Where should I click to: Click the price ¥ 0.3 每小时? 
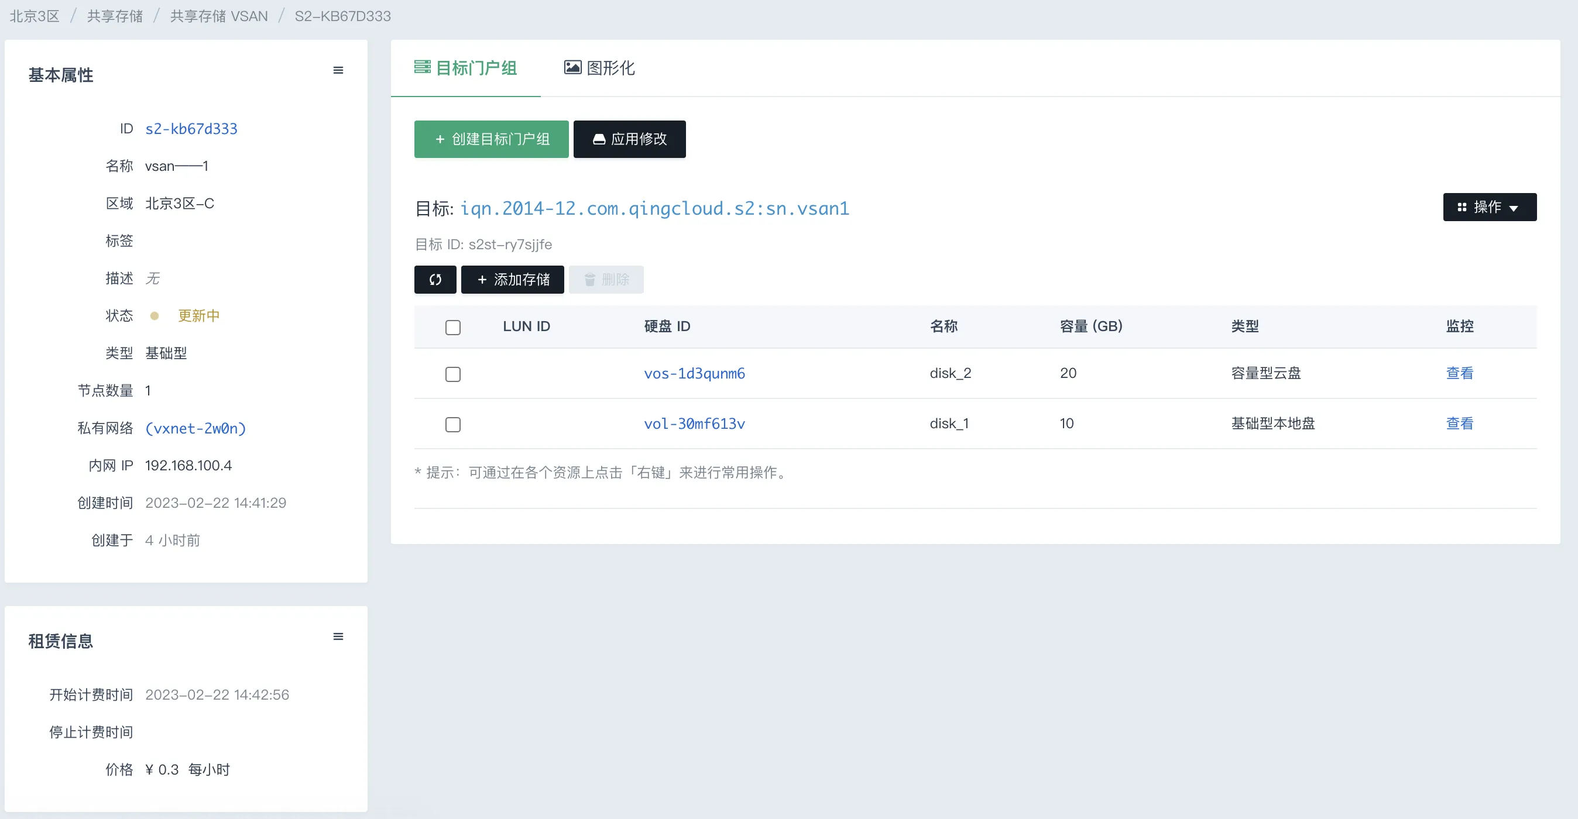[187, 770]
